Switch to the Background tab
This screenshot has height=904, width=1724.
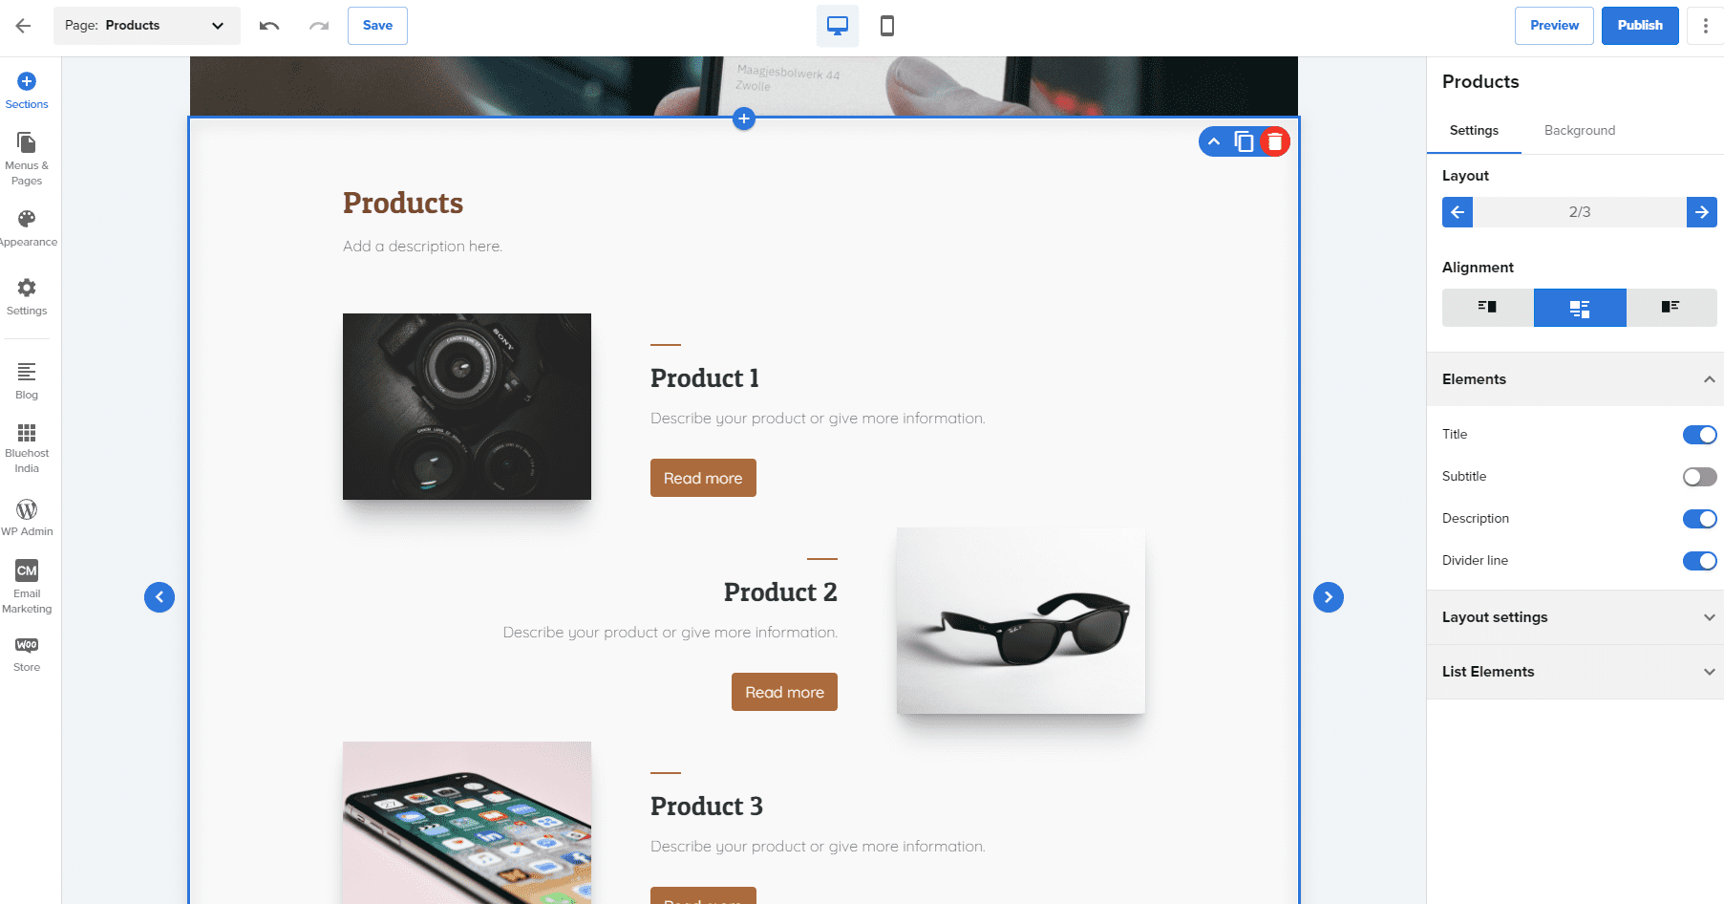tap(1580, 131)
